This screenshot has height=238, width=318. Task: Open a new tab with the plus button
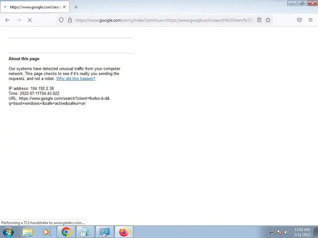(76, 7)
